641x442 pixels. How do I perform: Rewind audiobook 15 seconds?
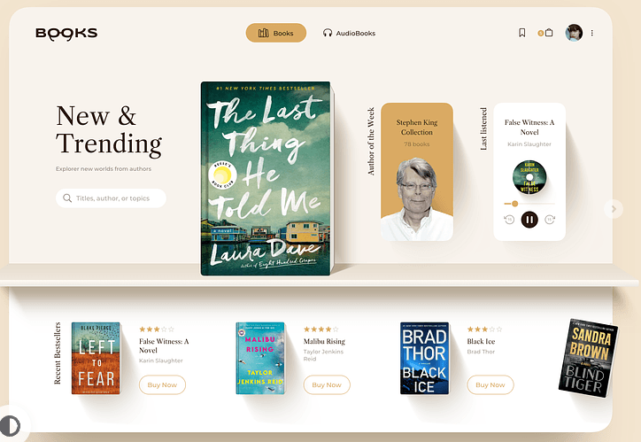click(509, 220)
